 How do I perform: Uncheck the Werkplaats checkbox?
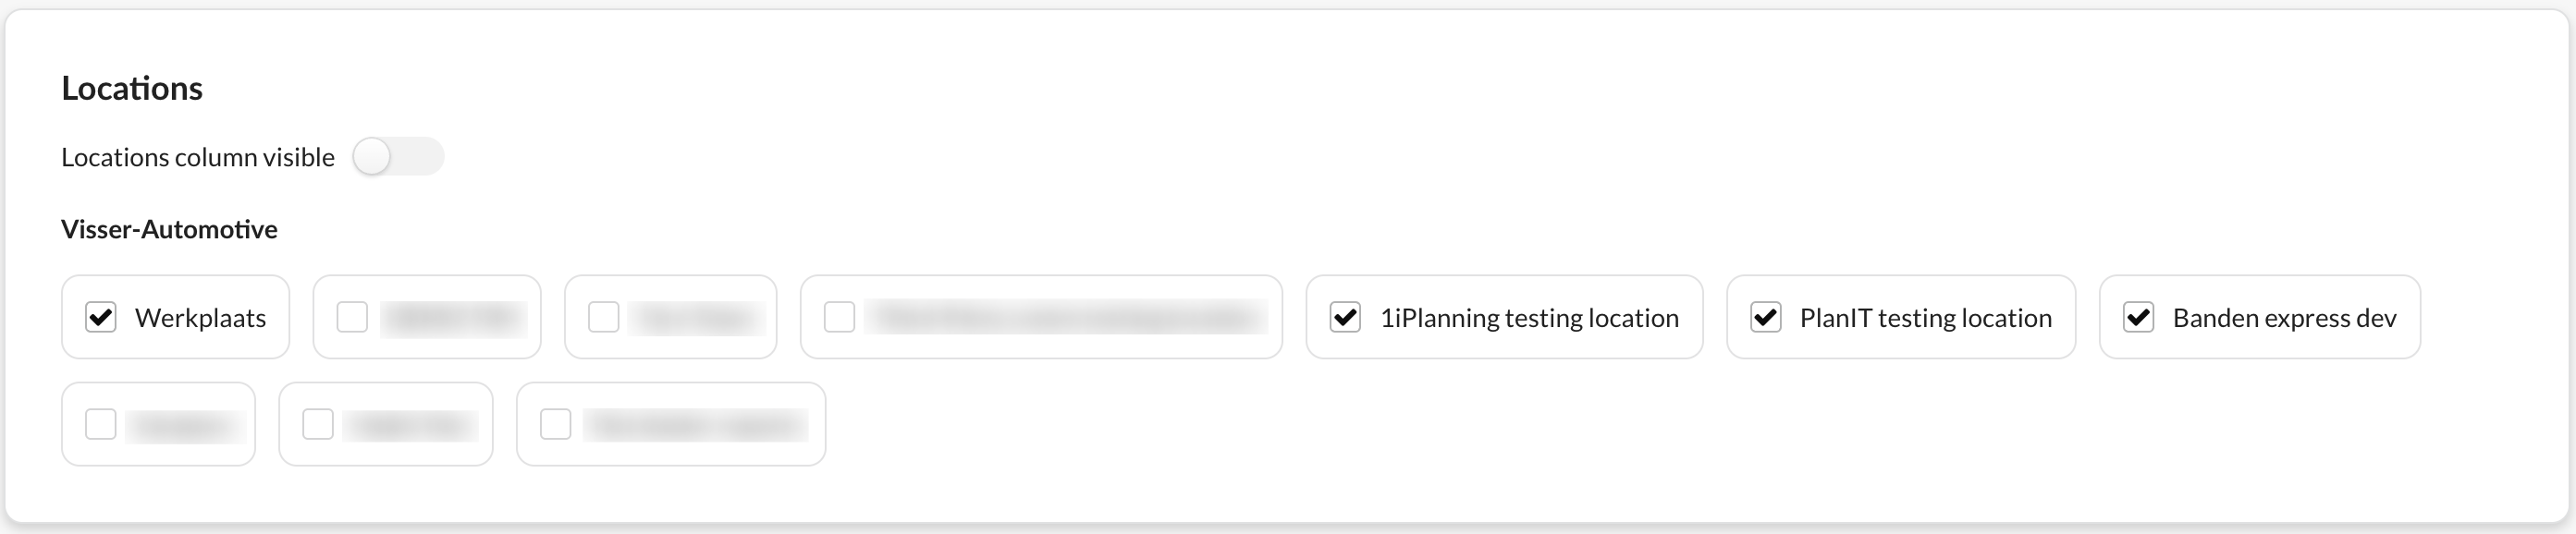101,317
